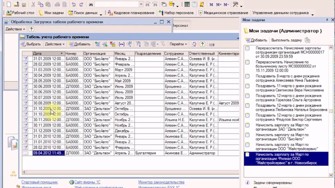Click the edit row icon with green pencil
This screenshot has width=335, height=188.
[105, 44]
